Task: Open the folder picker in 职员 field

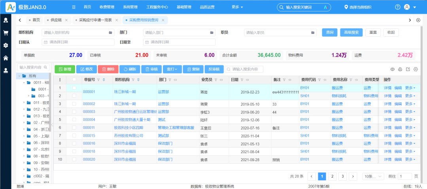Action: pos(313,33)
